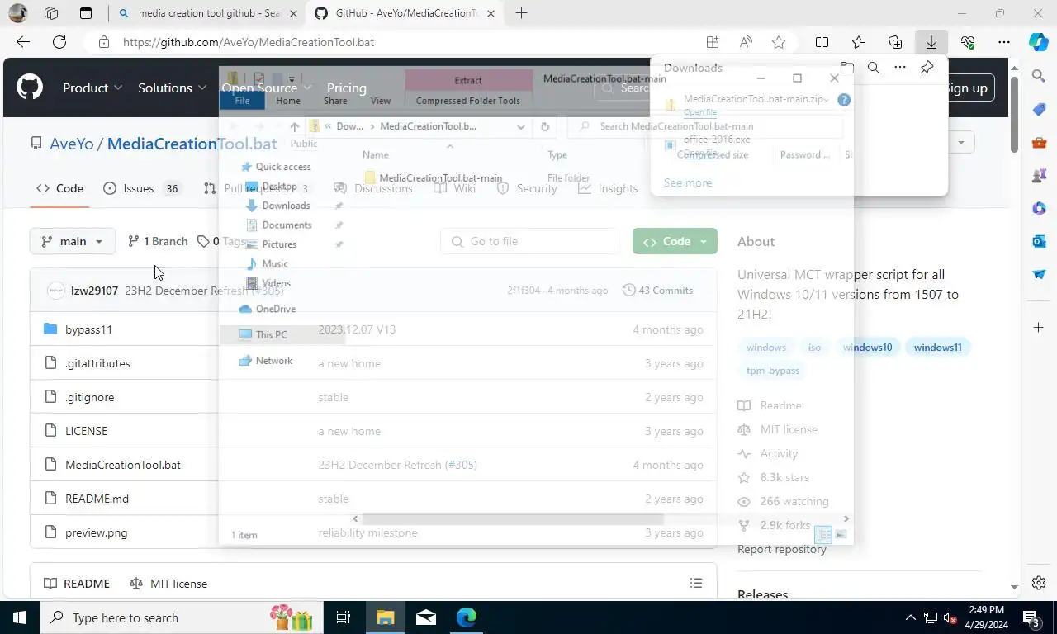The width and height of the screenshot is (1057, 634).
Task: Open README outline list icon
Action: click(696, 583)
